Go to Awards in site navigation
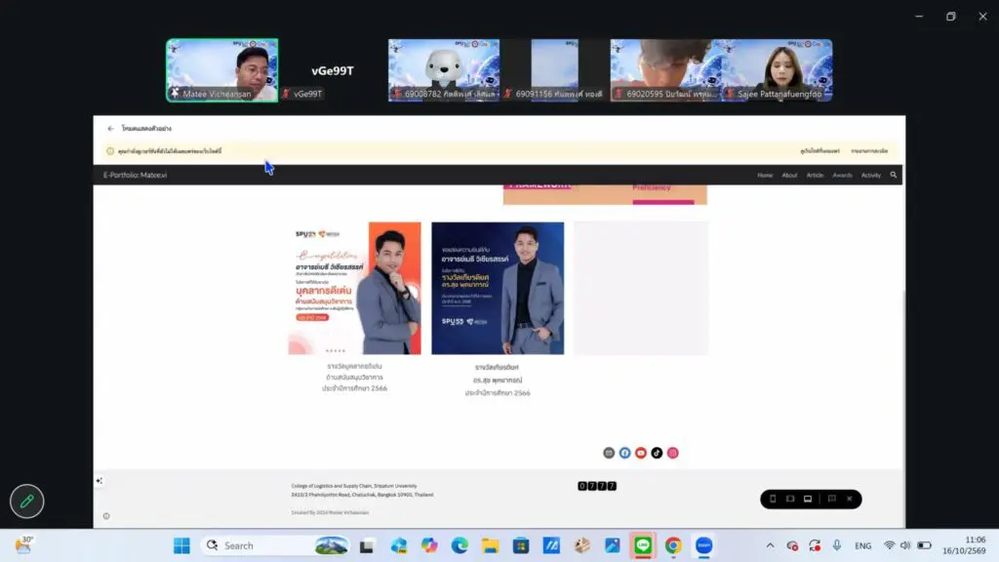This screenshot has height=562, width=999. click(x=842, y=176)
